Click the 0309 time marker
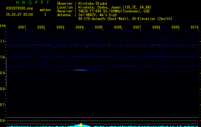The height and width of the screenshot is (127, 201). coord(175,27)
